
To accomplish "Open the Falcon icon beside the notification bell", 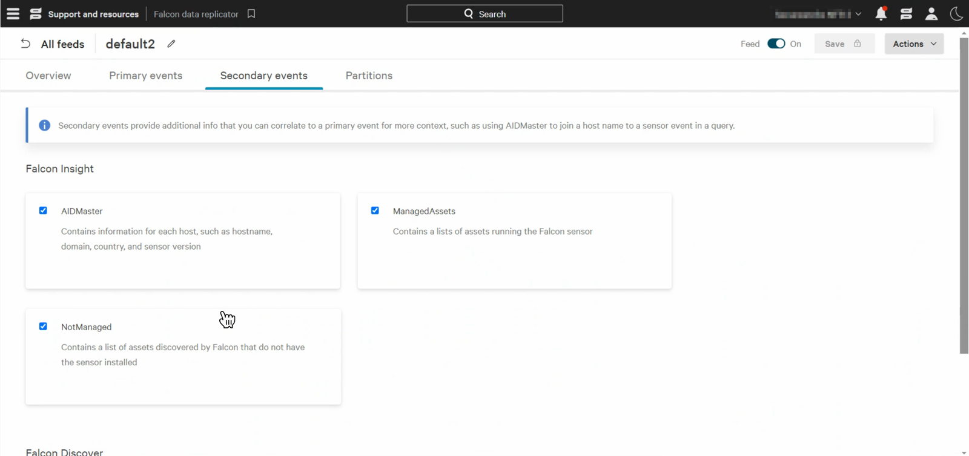I will click(906, 13).
